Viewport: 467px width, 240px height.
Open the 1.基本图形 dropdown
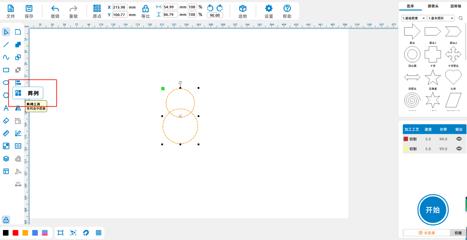pos(441,18)
